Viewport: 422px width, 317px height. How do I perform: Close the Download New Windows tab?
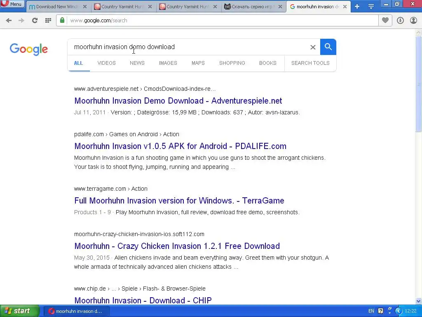[x=85, y=7]
